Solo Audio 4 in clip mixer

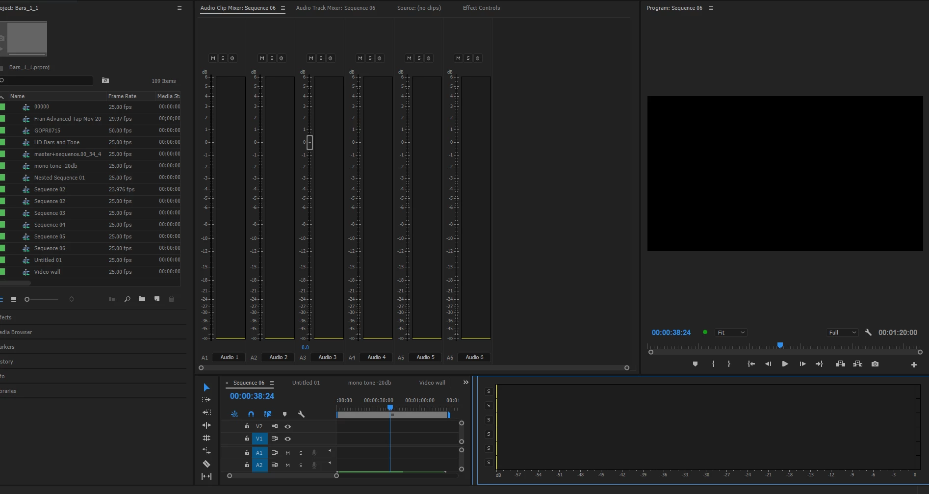coord(370,58)
